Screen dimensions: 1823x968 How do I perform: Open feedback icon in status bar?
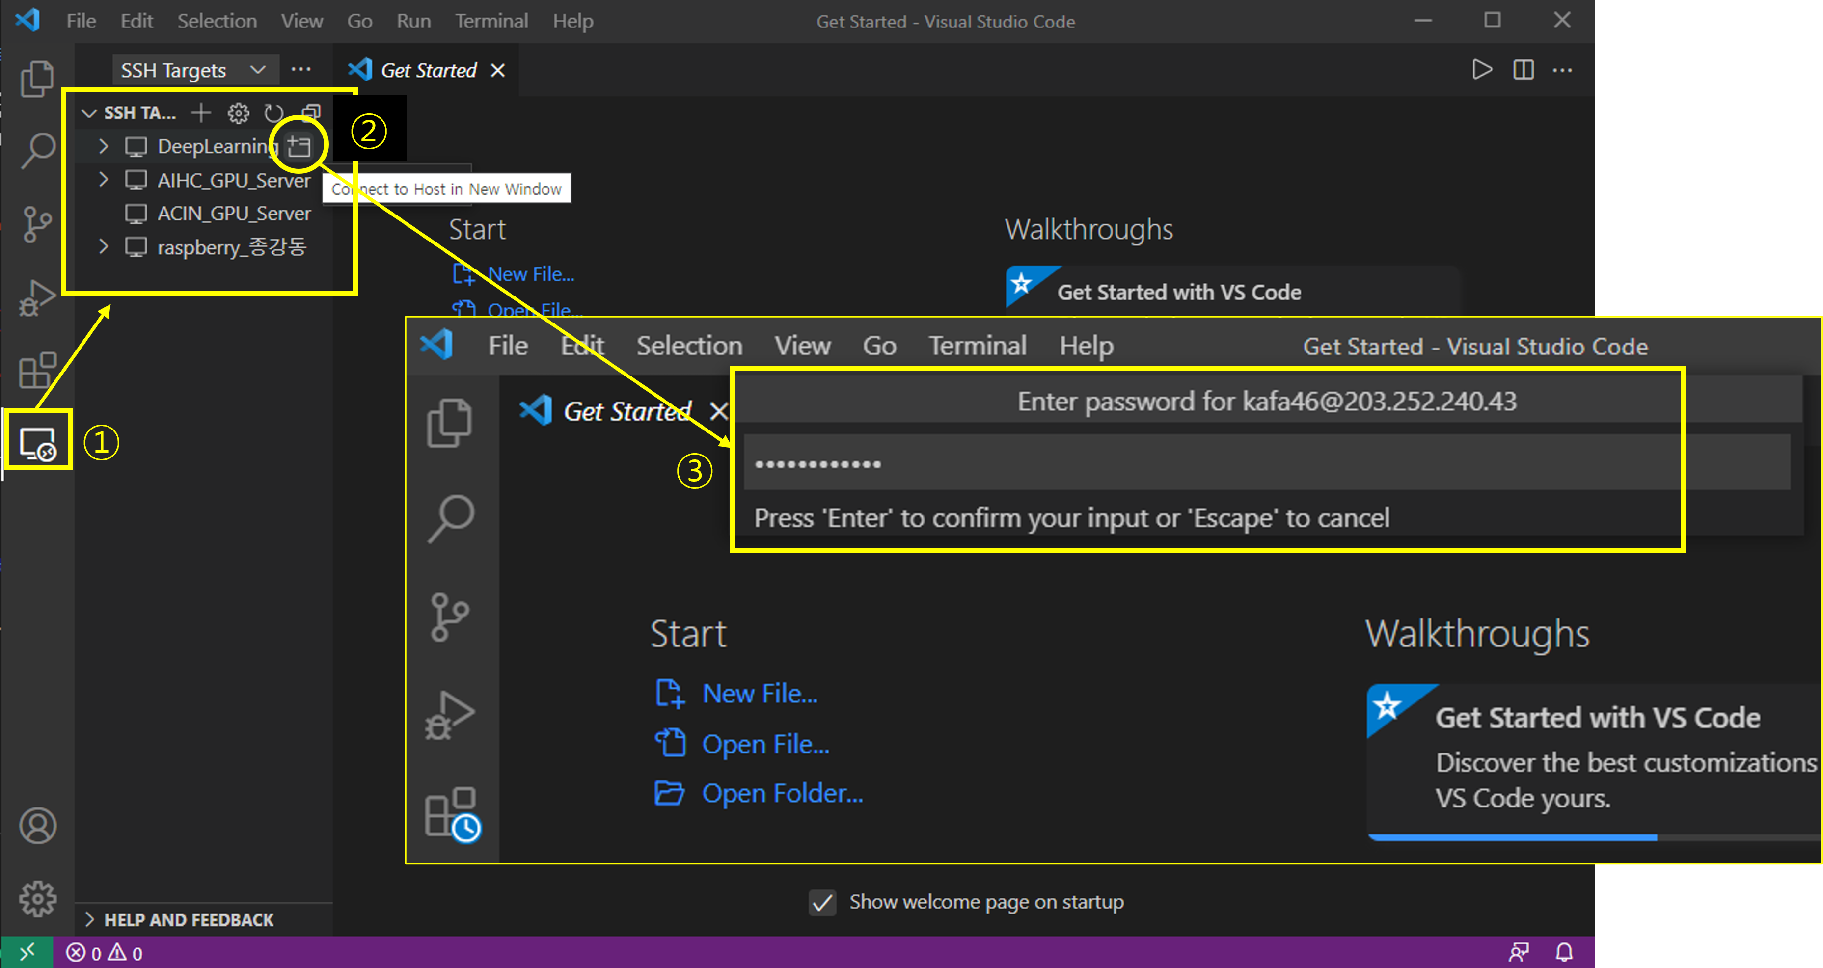click(x=1519, y=952)
